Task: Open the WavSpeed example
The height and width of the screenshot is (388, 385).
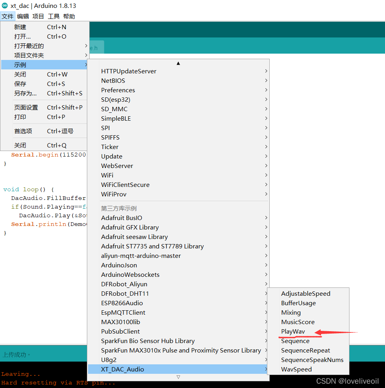Action: point(308,369)
